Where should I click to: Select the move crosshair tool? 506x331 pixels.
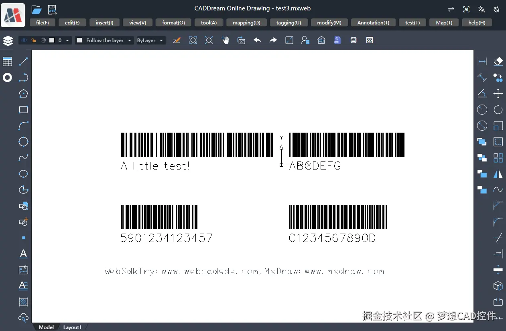[x=498, y=94]
